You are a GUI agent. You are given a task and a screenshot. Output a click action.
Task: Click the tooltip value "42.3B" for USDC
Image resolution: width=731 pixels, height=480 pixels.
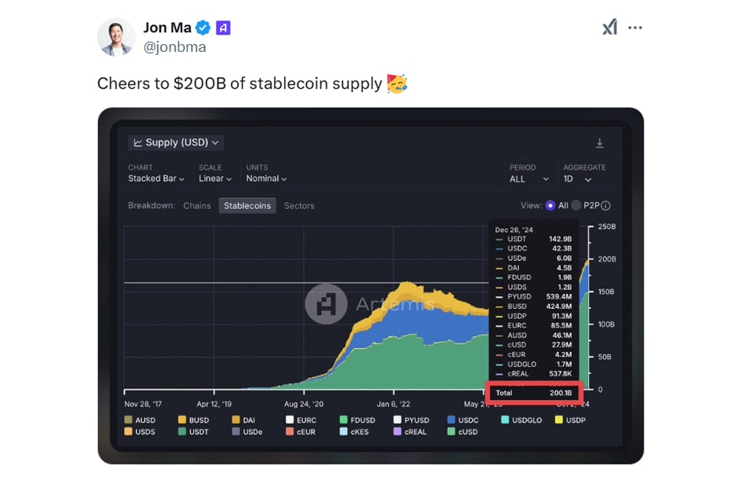pyautogui.click(x=561, y=248)
